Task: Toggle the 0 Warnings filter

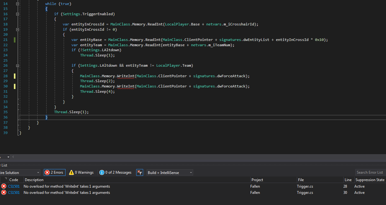Action: 81,172
